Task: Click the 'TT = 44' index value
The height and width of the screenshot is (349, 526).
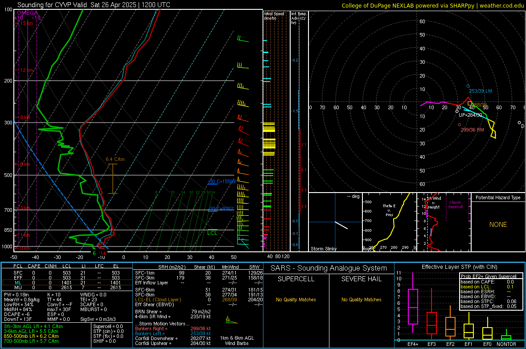Action: click(x=54, y=300)
